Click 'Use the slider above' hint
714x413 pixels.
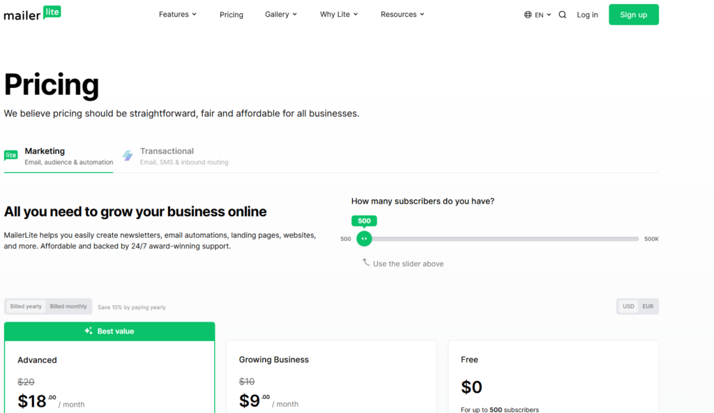[x=408, y=264]
